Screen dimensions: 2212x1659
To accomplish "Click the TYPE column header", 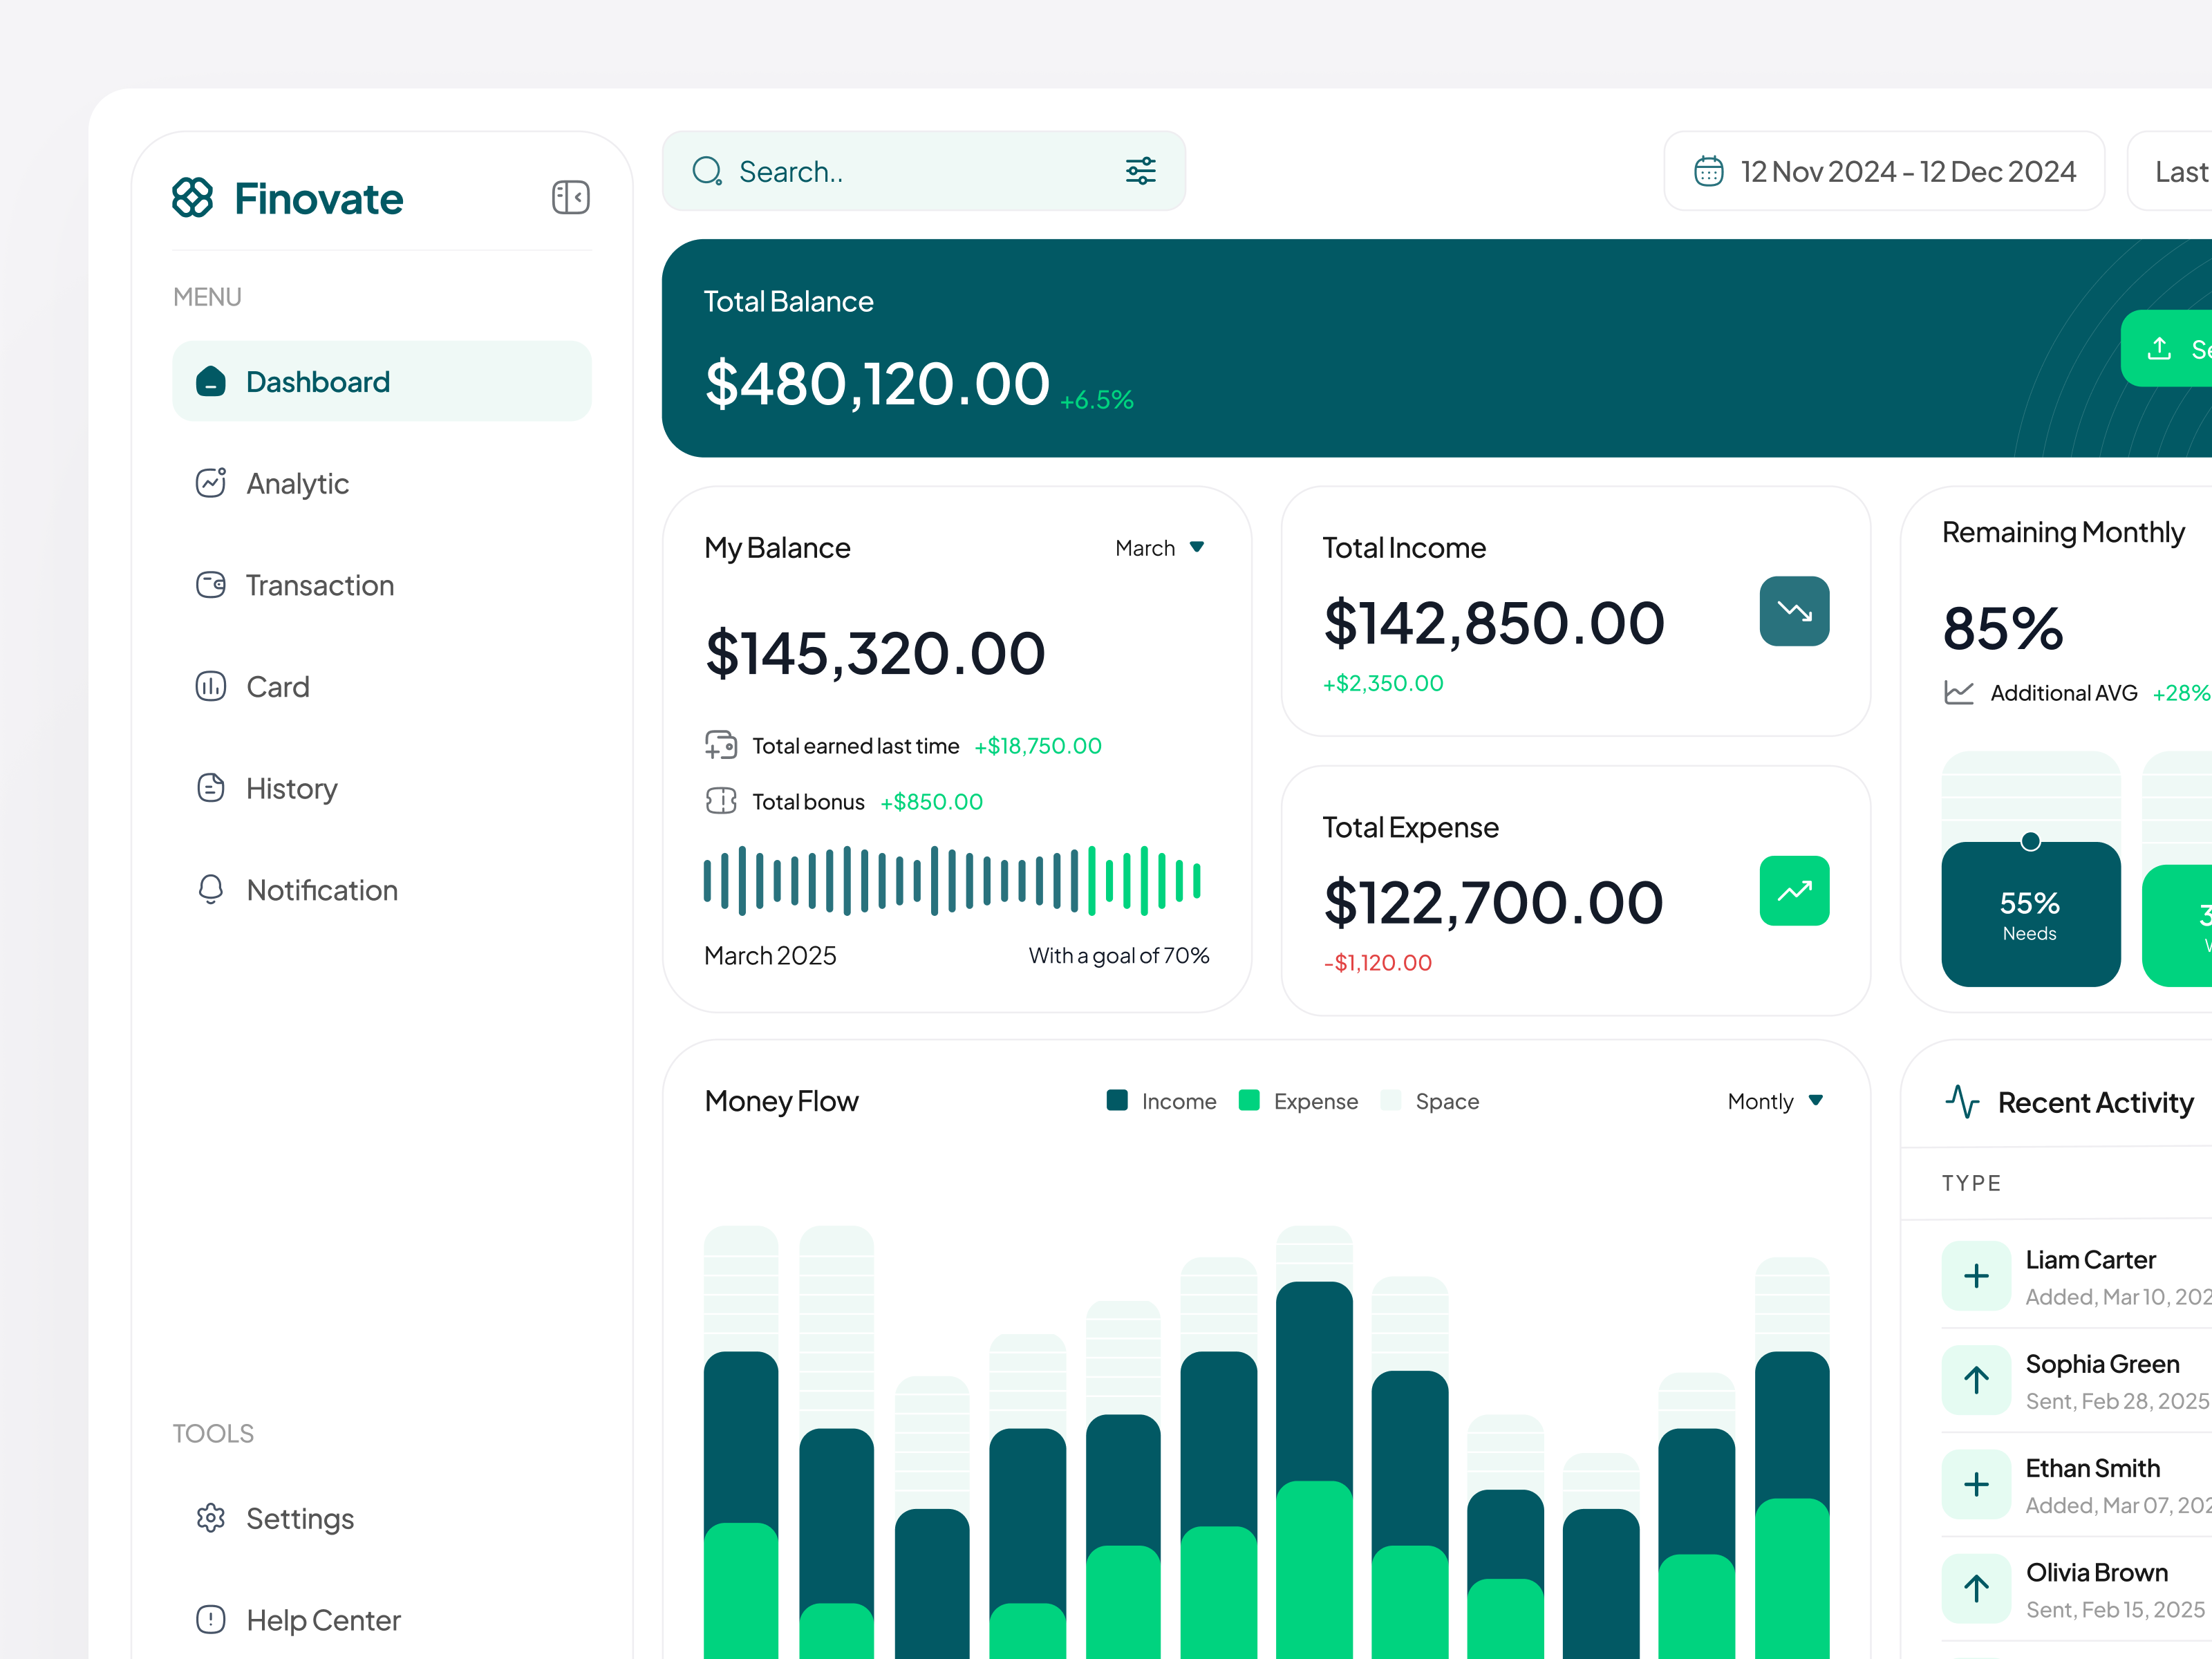I will (1971, 1183).
